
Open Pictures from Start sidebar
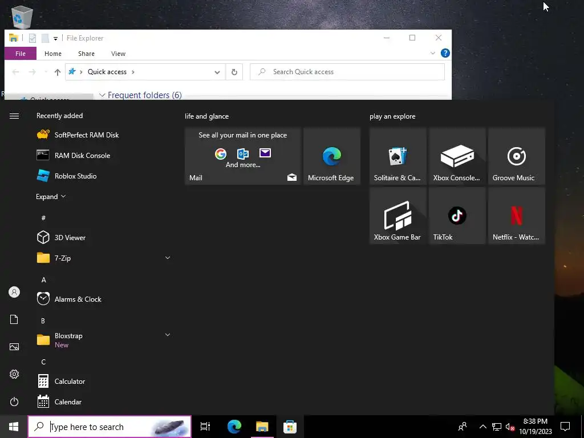coord(14,347)
